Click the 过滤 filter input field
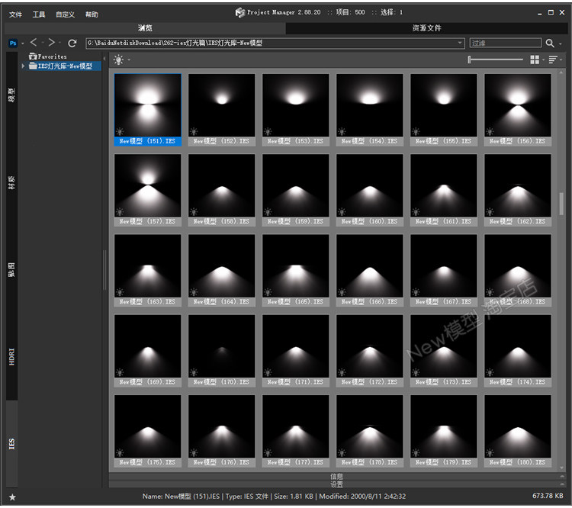 tap(505, 43)
